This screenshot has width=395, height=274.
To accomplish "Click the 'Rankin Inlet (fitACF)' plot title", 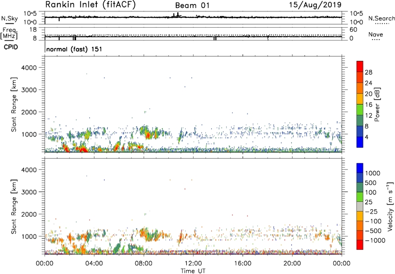I will 90,5.
